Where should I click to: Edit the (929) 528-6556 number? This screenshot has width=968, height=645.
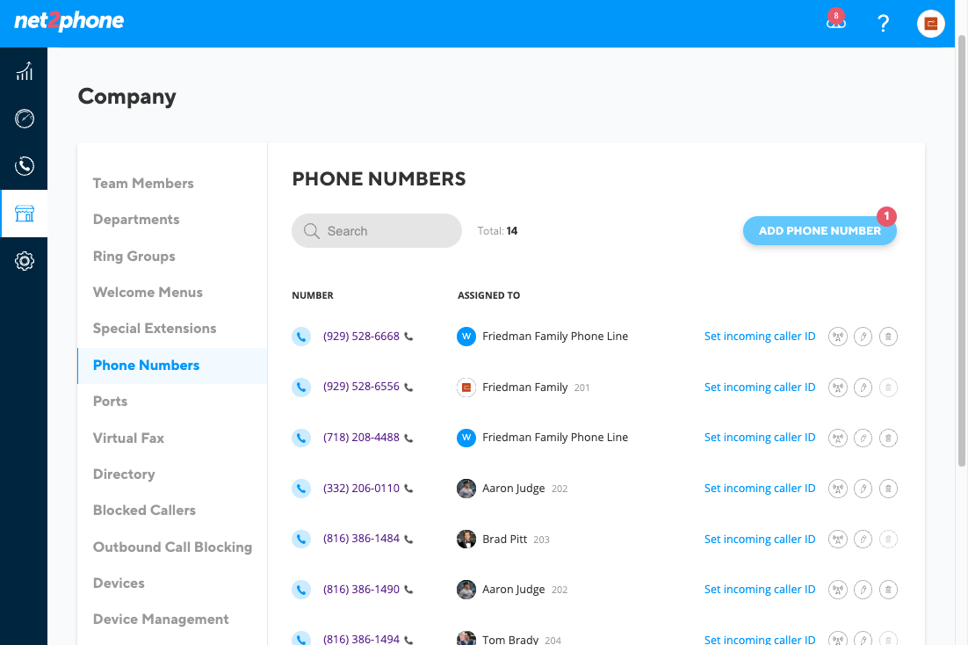863,388
